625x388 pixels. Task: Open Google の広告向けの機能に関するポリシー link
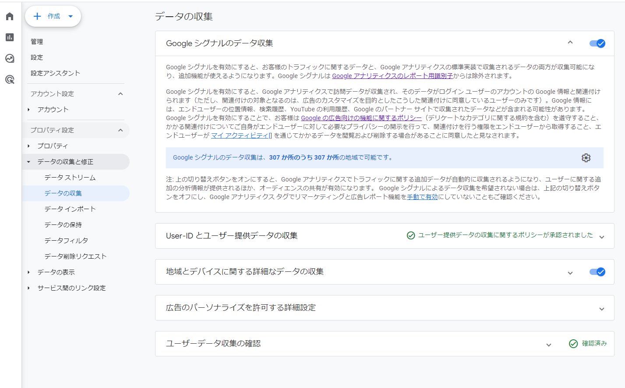(x=361, y=118)
